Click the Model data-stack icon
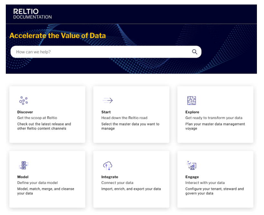This screenshot has height=215, width=264. coord(24,165)
